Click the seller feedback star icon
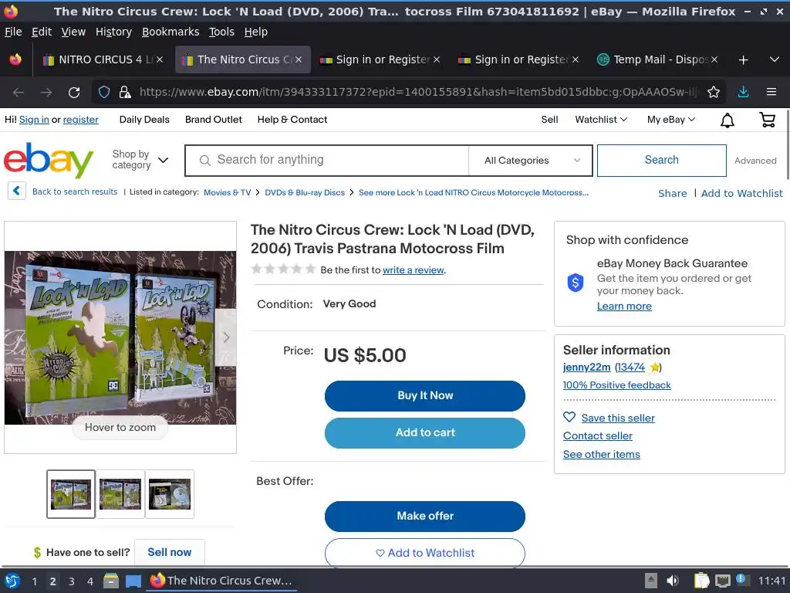 tap(654, 367)
